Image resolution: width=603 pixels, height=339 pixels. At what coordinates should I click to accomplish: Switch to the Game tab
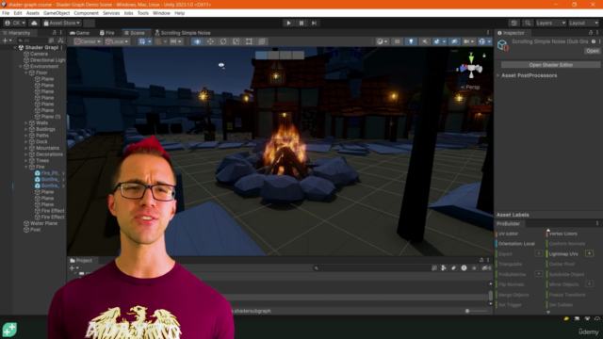tap(79, 33)
